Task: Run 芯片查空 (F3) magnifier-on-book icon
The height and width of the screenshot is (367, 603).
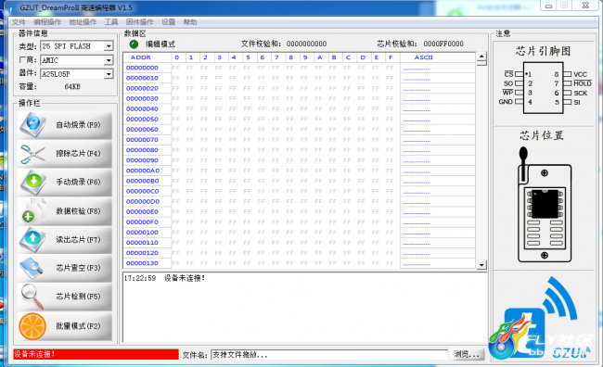Action: (x=32, y=268)
